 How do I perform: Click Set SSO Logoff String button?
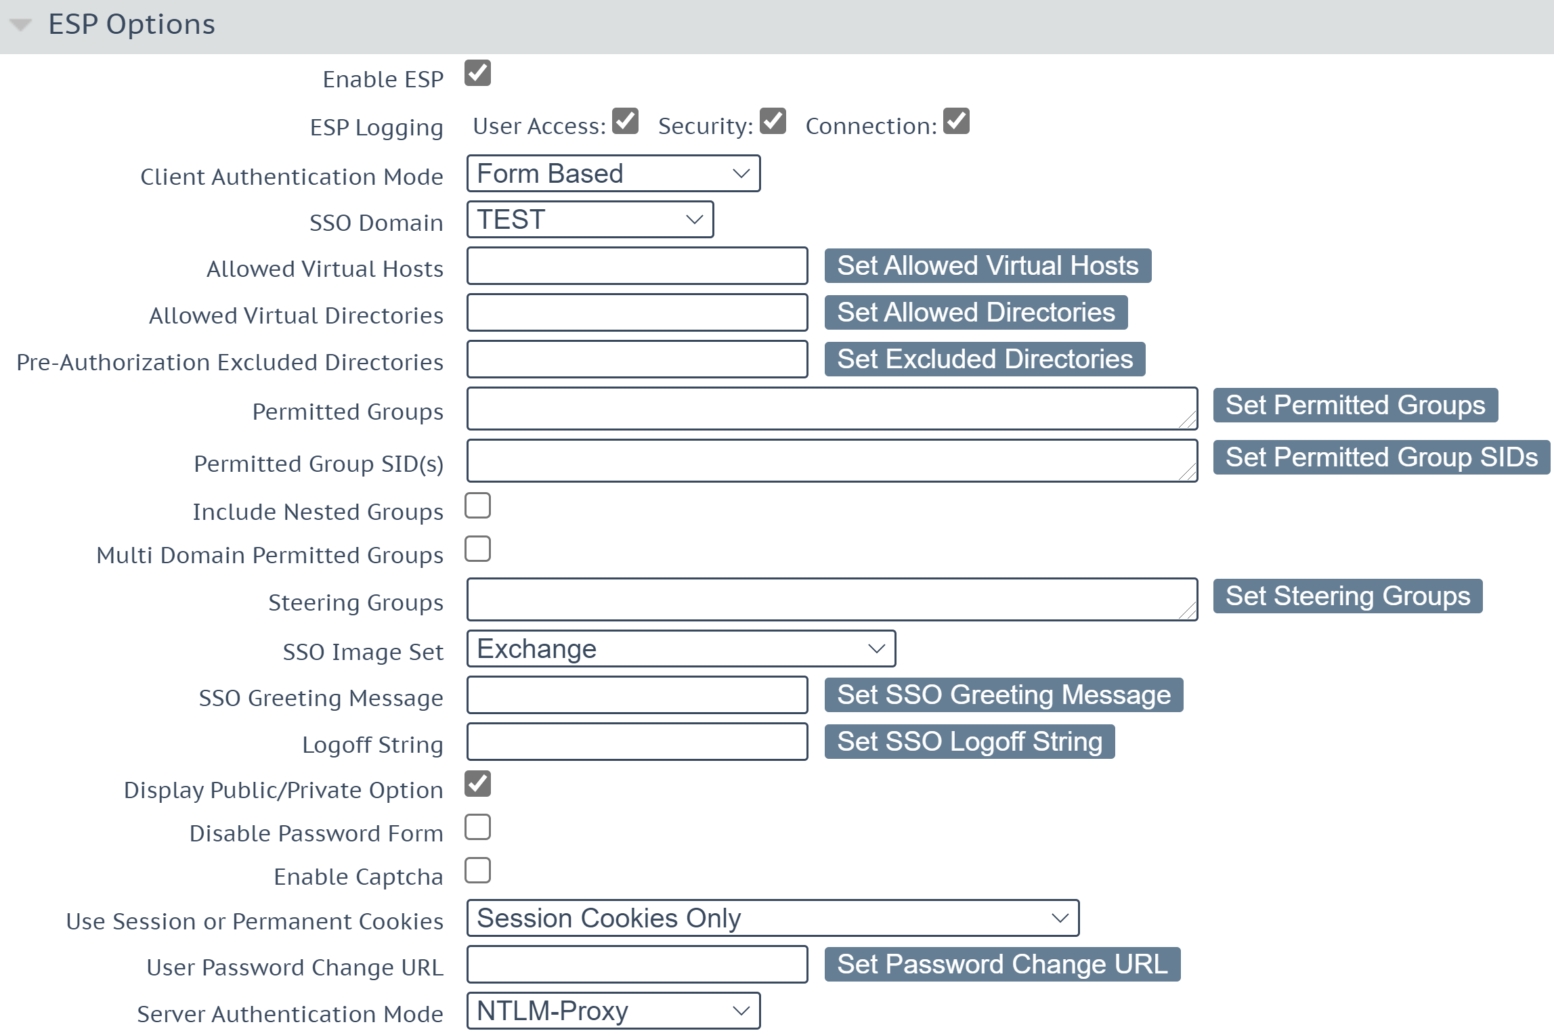pyautogui.click(x=970, y=742)
